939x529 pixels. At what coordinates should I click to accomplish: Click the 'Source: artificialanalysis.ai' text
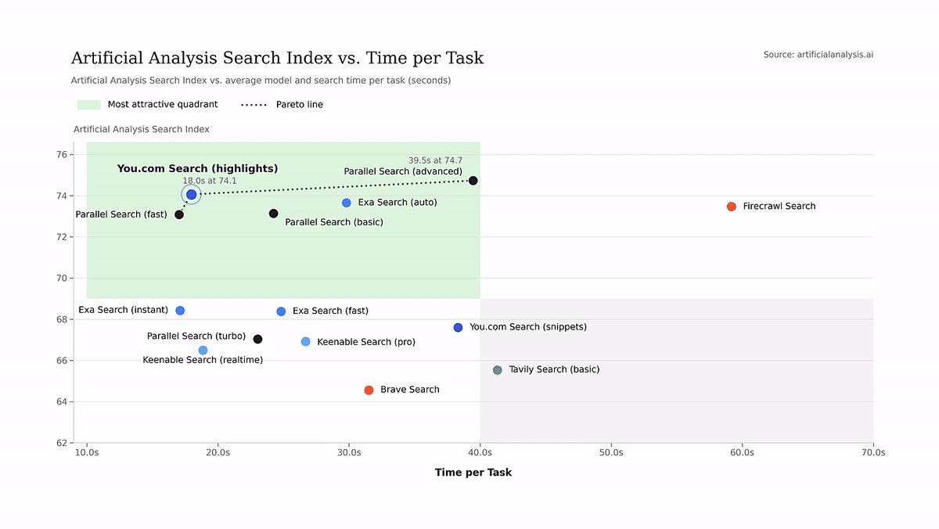tap(818, 55)
